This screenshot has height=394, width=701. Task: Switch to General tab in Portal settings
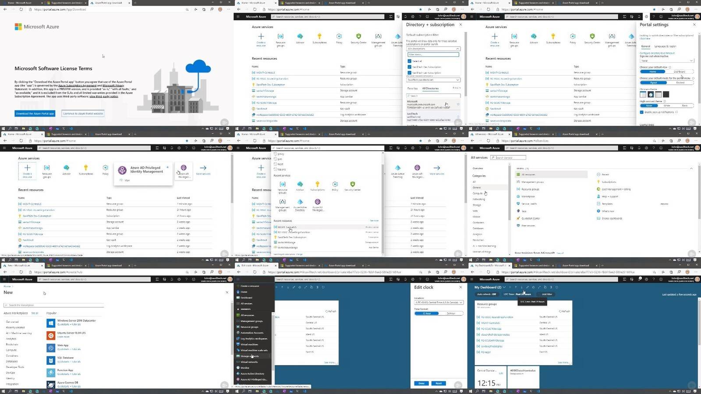646,46
